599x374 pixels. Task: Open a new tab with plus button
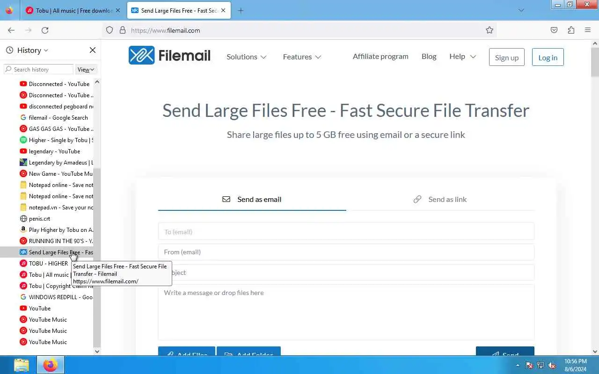(x=241, y=10)
